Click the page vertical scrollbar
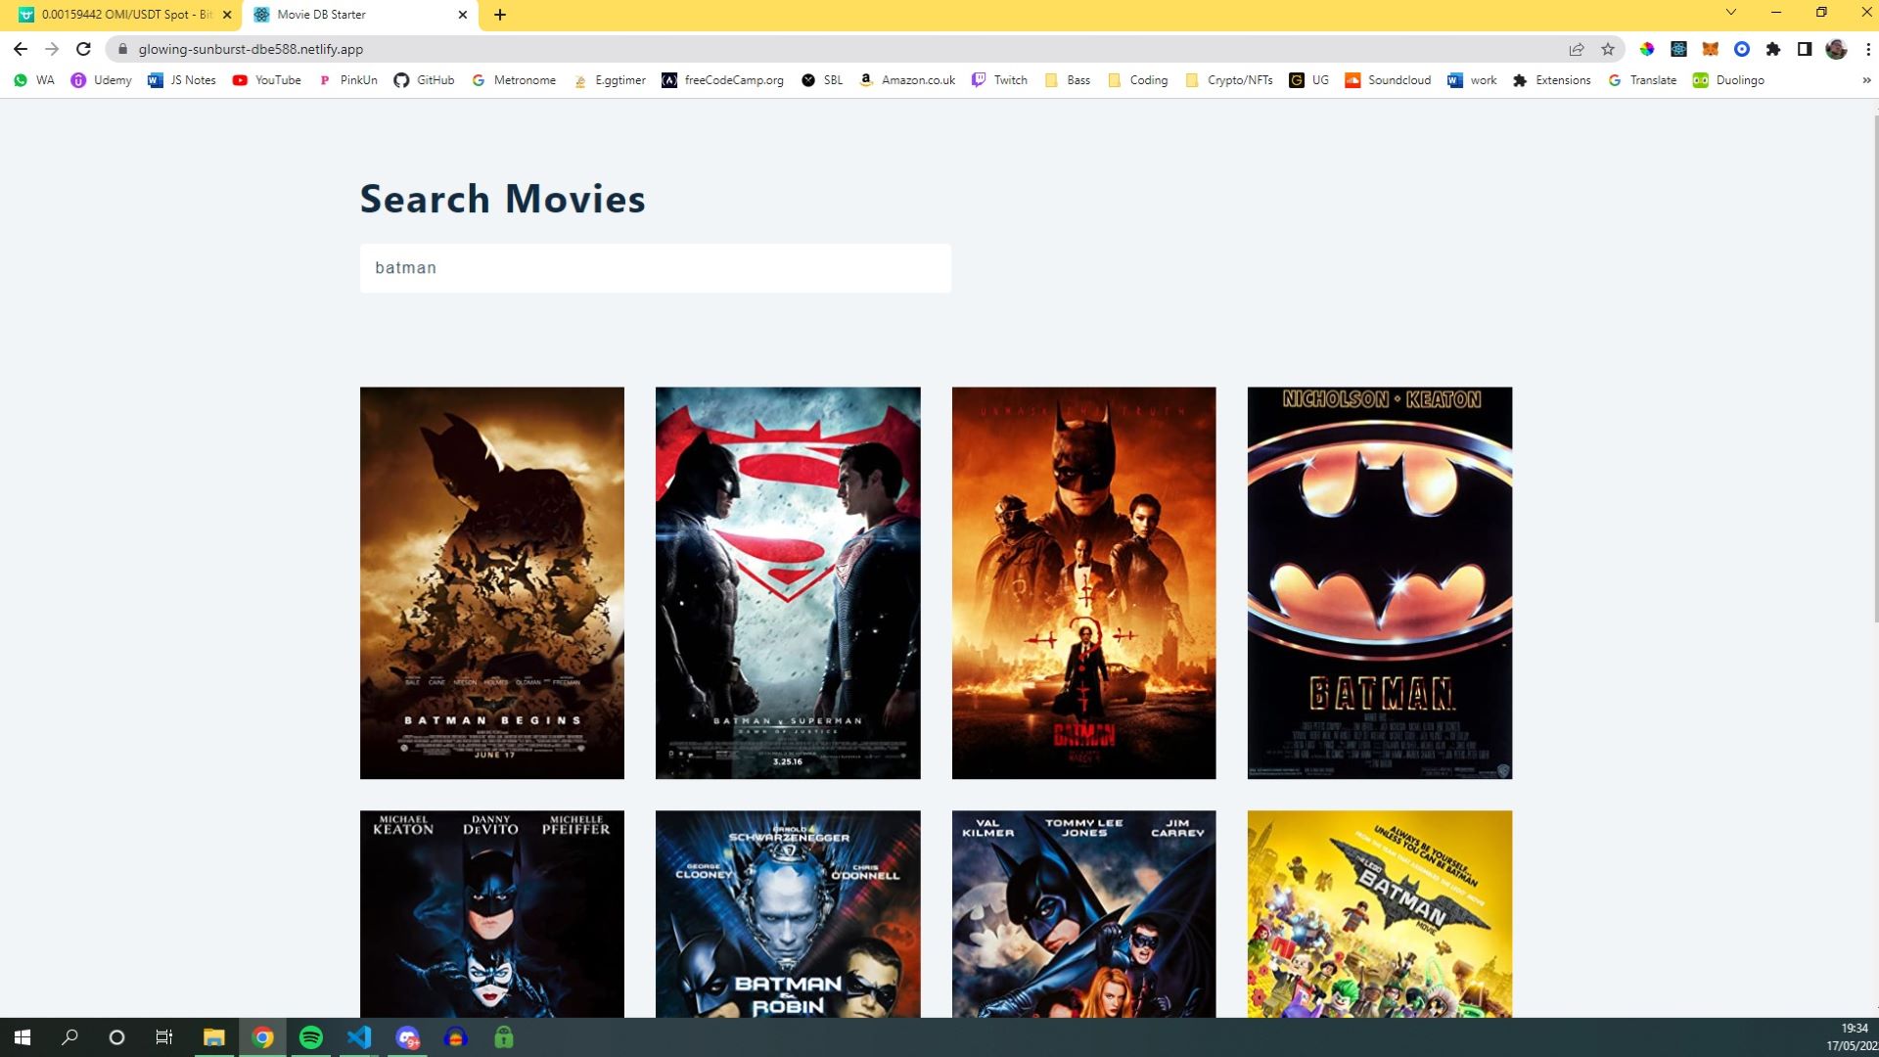Viewport: 1879px width, 1057px height. (x=1875, y=367)
